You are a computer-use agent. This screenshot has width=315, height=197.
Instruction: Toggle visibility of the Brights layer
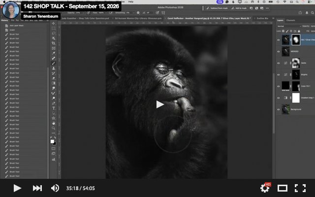[x=279, y=75]
